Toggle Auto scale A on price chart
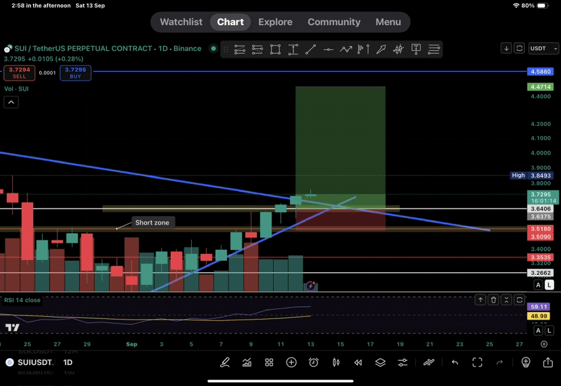 (538, 285)
